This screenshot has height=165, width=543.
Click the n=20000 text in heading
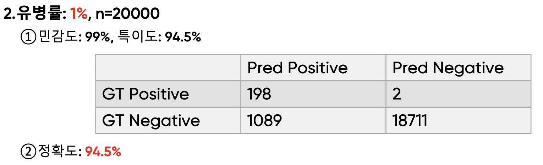(x=127, y=14)
